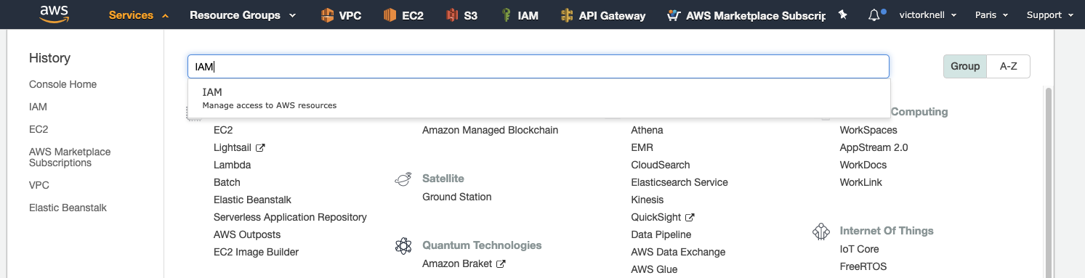The image size is (1085, 278).
Task: Switch to A-Z view
Action: [x=1008, y=66]
